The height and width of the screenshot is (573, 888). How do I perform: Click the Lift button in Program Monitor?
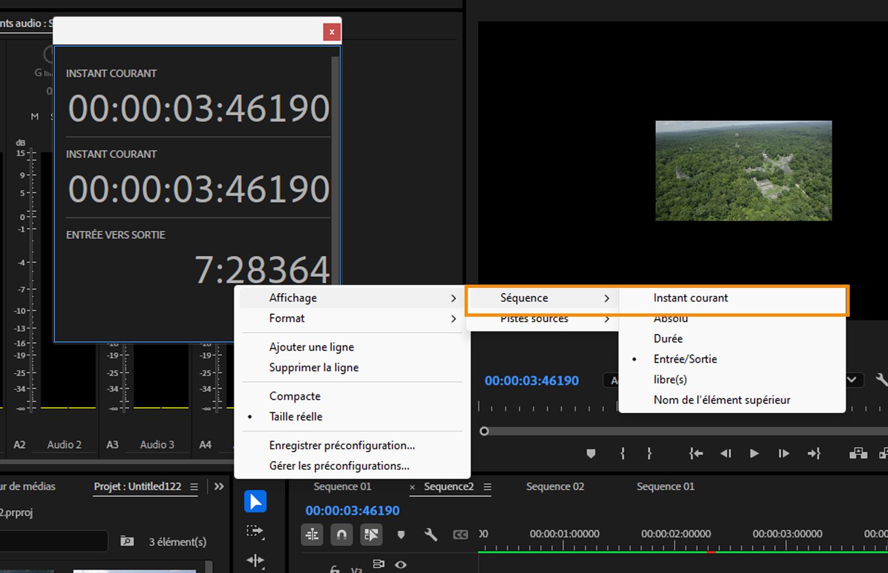coord(858,454)
